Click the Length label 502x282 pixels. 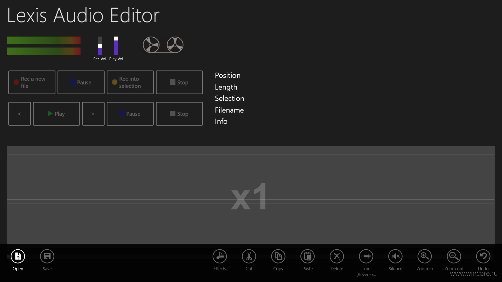[226, 87]
